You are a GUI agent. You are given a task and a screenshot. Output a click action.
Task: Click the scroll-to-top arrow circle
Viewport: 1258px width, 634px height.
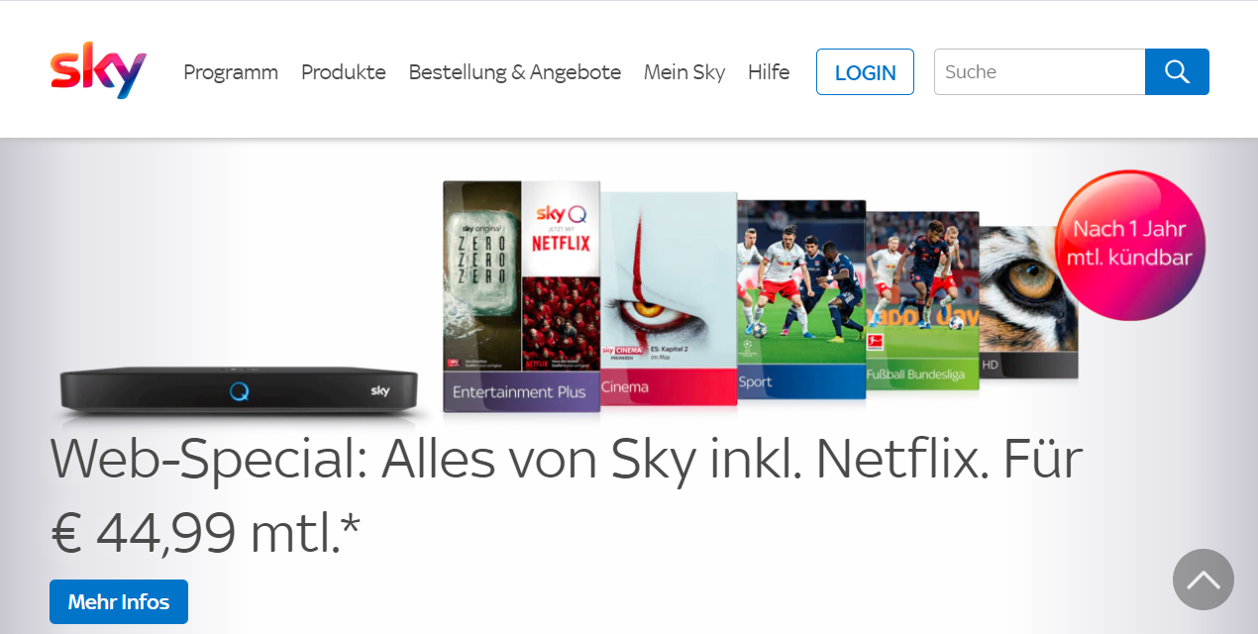pyautogui.click(x=1204, y=580)
